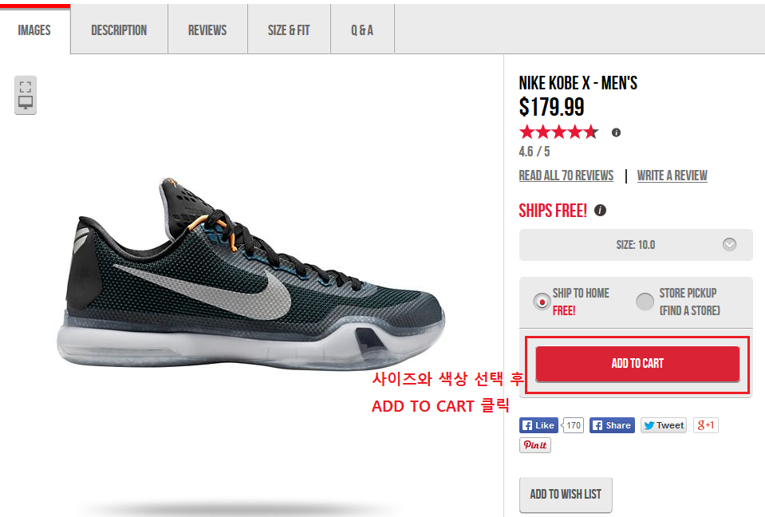Open the Size 10.0 dropdown
Screen dimensions: 765x517
(636, 245)
